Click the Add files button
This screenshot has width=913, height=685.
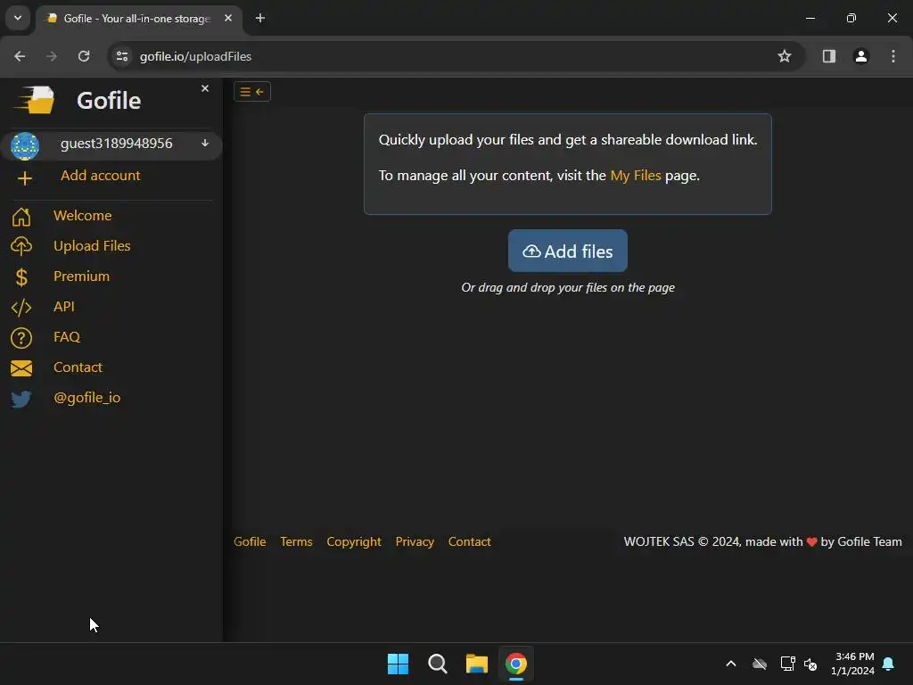point(568,251)
